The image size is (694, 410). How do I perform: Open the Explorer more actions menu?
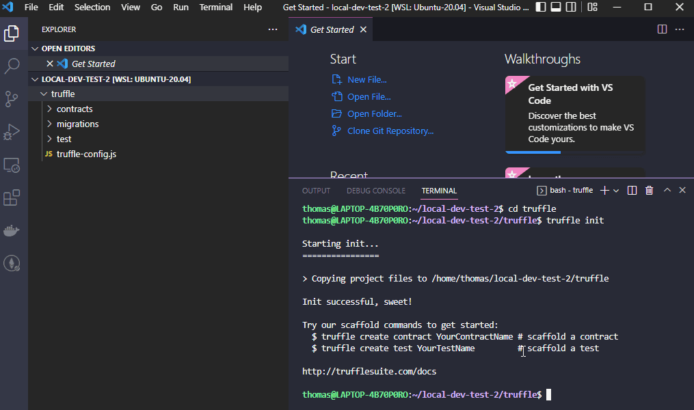point(273,29)
